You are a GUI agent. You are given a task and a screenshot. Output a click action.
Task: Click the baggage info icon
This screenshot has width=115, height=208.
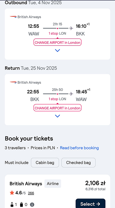coord(32,205)
